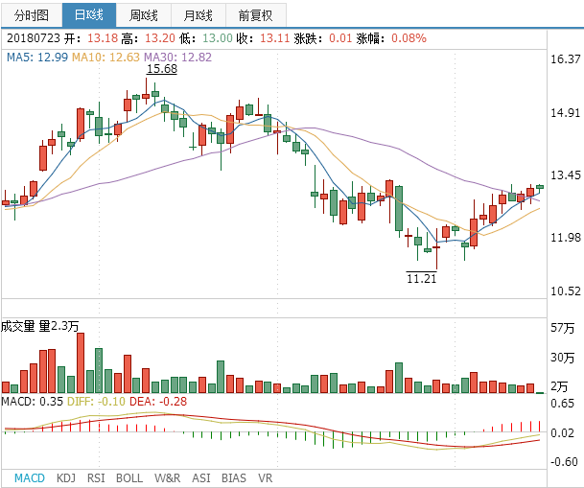Click the closing price 13.11
584x488 pixels.
point(274,38)
